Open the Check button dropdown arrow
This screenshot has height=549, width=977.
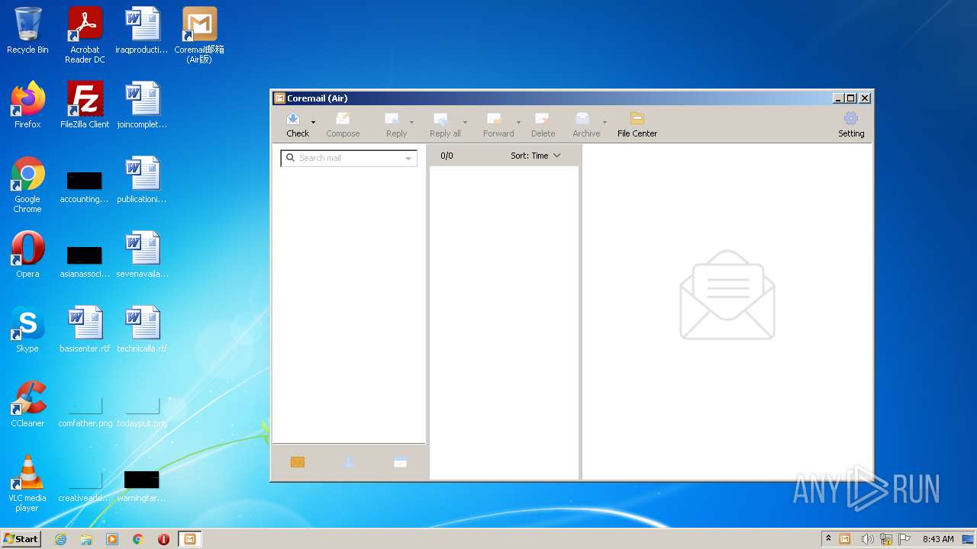[313, 122]
